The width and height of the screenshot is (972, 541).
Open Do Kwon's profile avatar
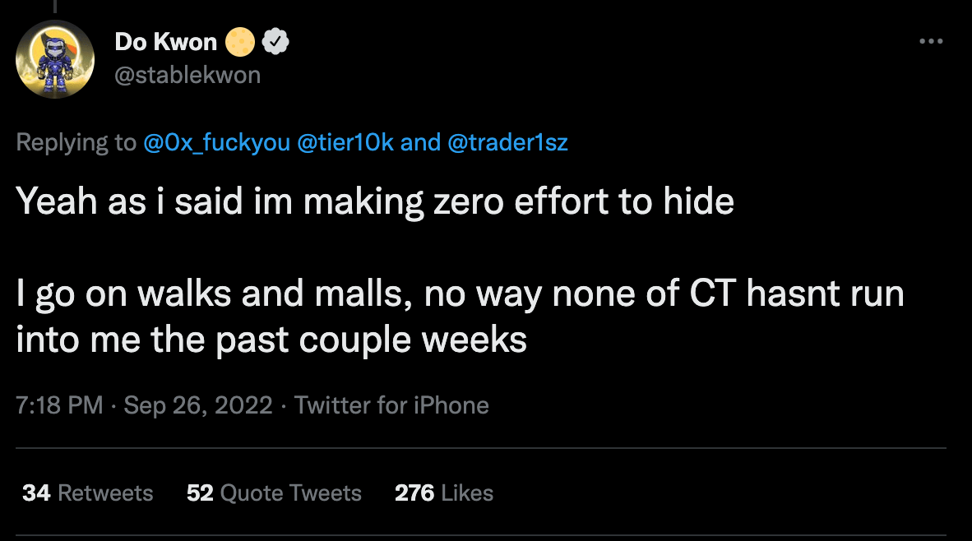(x=55, y=58)
